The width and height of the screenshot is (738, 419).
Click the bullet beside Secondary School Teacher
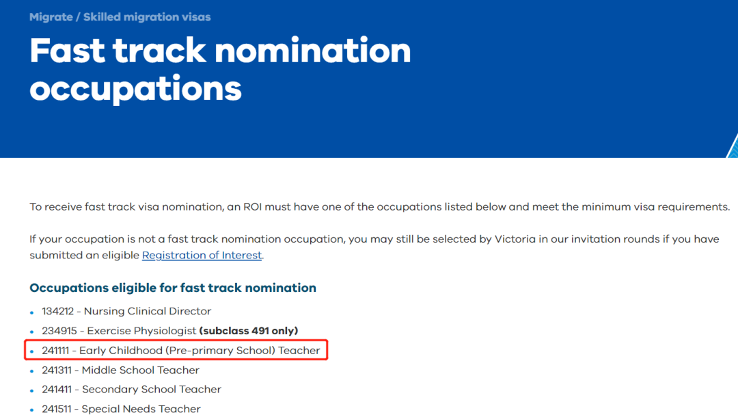coord(31,391)
